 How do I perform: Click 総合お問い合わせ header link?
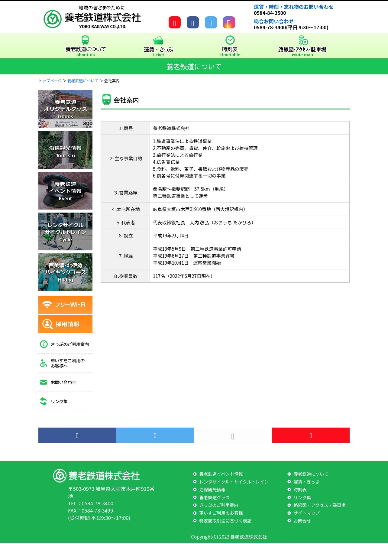[x=273, y=21]
